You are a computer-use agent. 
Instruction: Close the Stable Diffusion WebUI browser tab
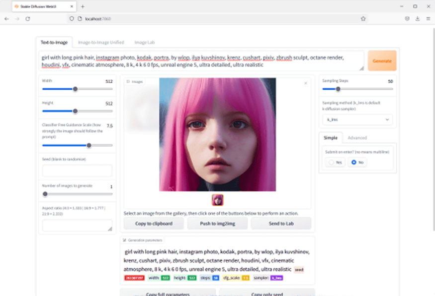pos(72,6)
